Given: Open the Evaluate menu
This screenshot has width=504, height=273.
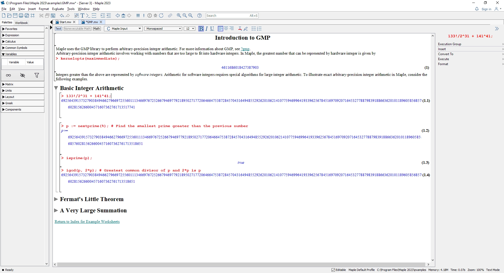Looking at the screenshot, I should point(58,9).
